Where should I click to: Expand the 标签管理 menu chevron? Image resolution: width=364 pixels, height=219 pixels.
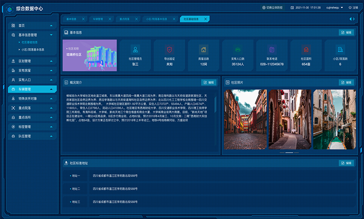point(51,127)
